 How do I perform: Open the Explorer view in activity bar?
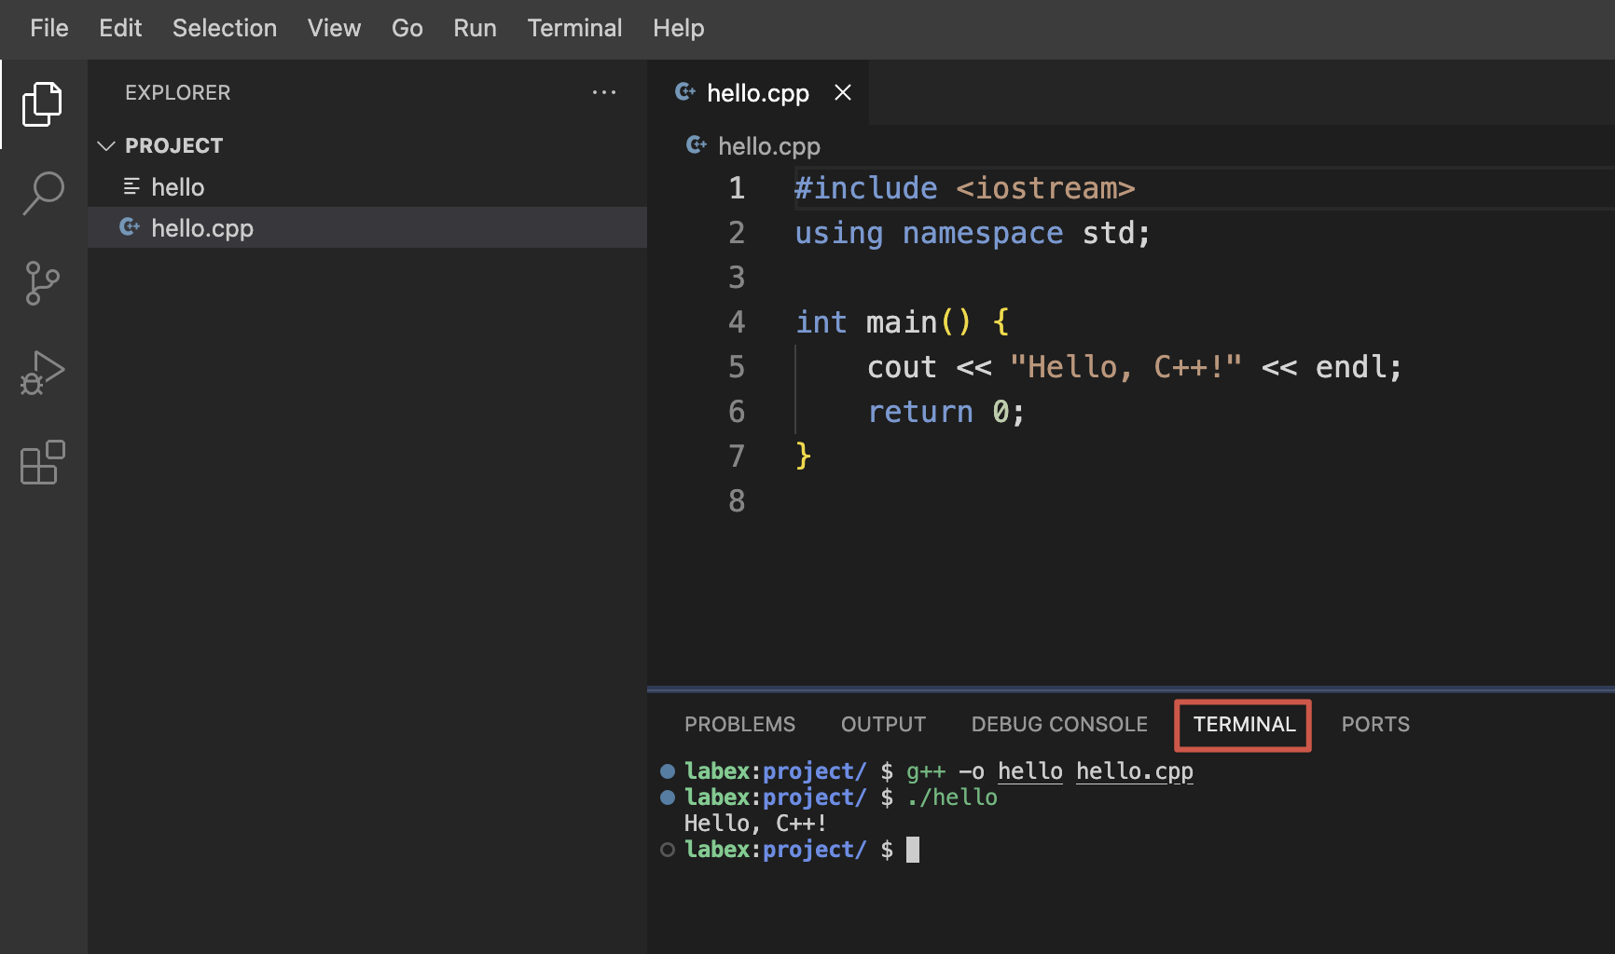(42, 103)
